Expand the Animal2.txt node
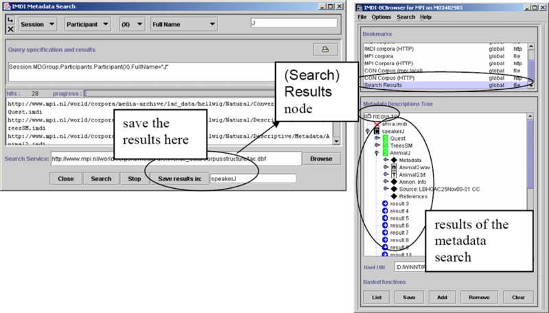The width and height of the screenshot is (549, 313). 386,174
